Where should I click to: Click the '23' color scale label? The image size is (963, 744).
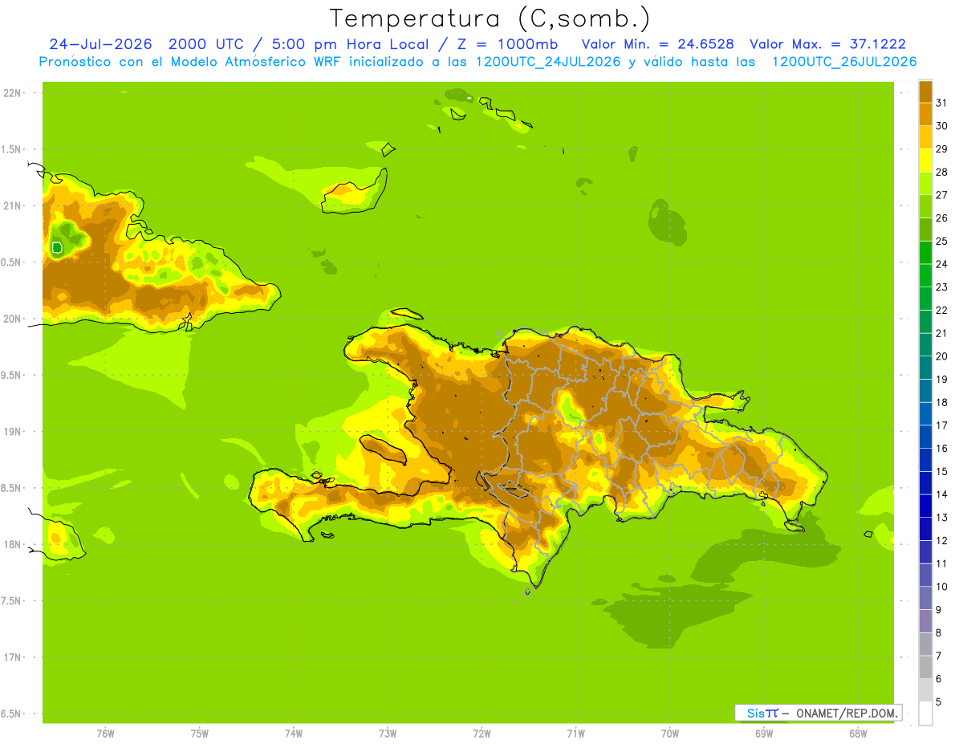point(941,287)
